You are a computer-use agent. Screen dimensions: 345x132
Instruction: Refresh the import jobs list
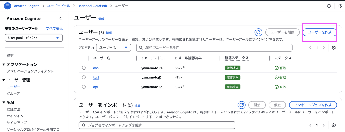242,105
